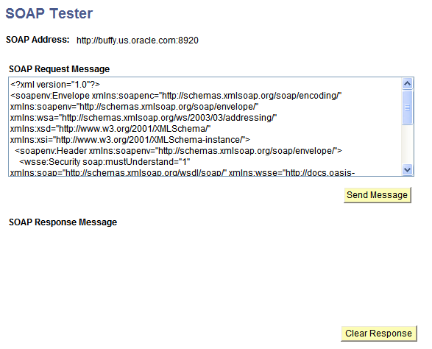Click the SOAP Response Message label
432x349 pixels.
[x=63, y=222]
